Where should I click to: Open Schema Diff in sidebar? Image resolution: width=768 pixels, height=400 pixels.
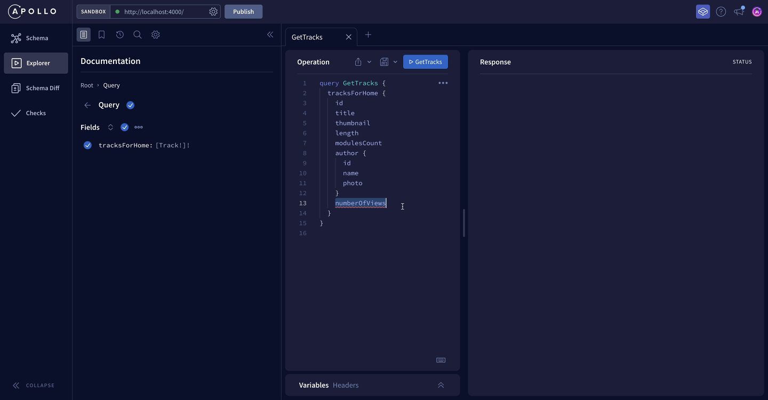pos(36,88)
